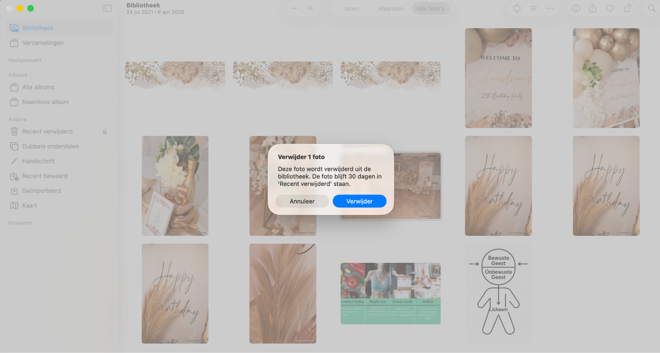
Task: Zoom in with the plus control
Action: (x=310, y=8)
